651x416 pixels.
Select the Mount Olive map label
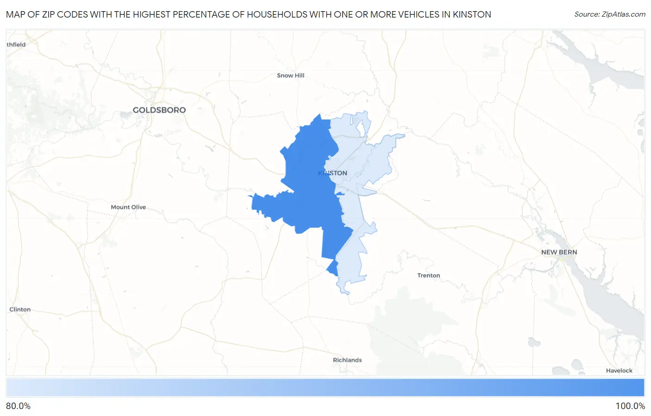pyautogui.click(x=128, y=207)
